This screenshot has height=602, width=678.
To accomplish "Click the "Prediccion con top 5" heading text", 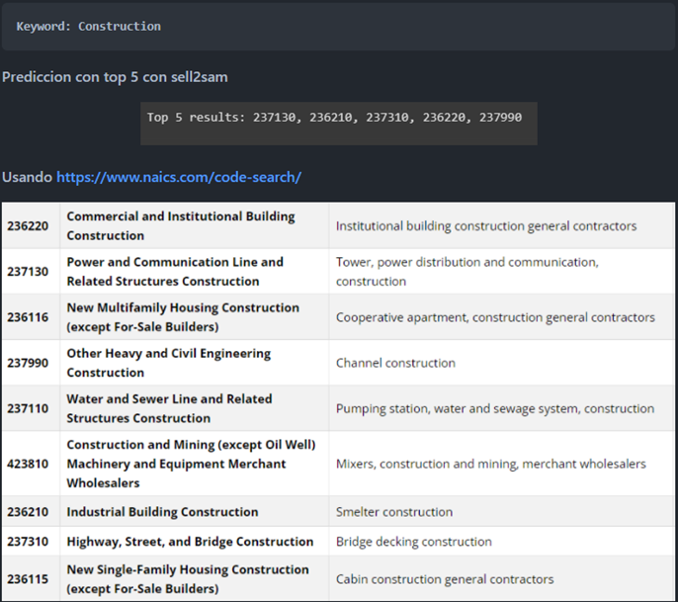I will [116, 76].
